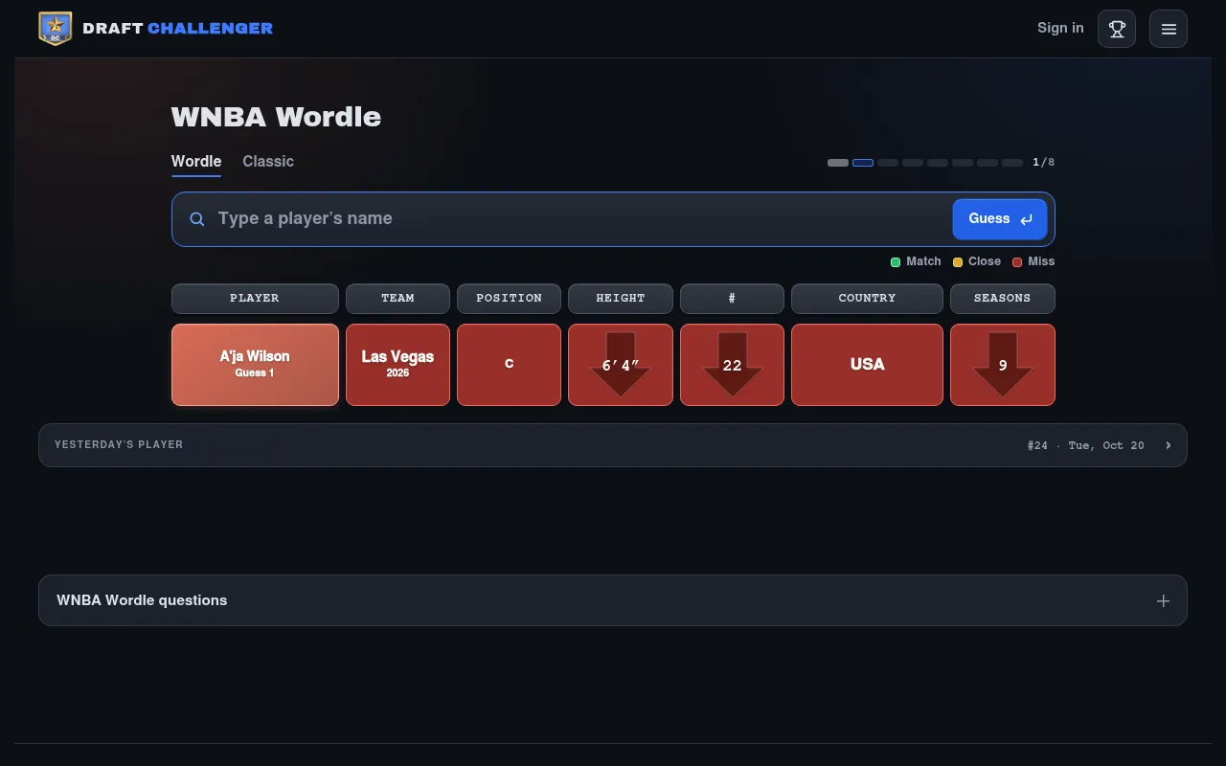Click the POSITION column header
The width and height of the screenshot is (1226, 766).
click(x=509, y=299)
